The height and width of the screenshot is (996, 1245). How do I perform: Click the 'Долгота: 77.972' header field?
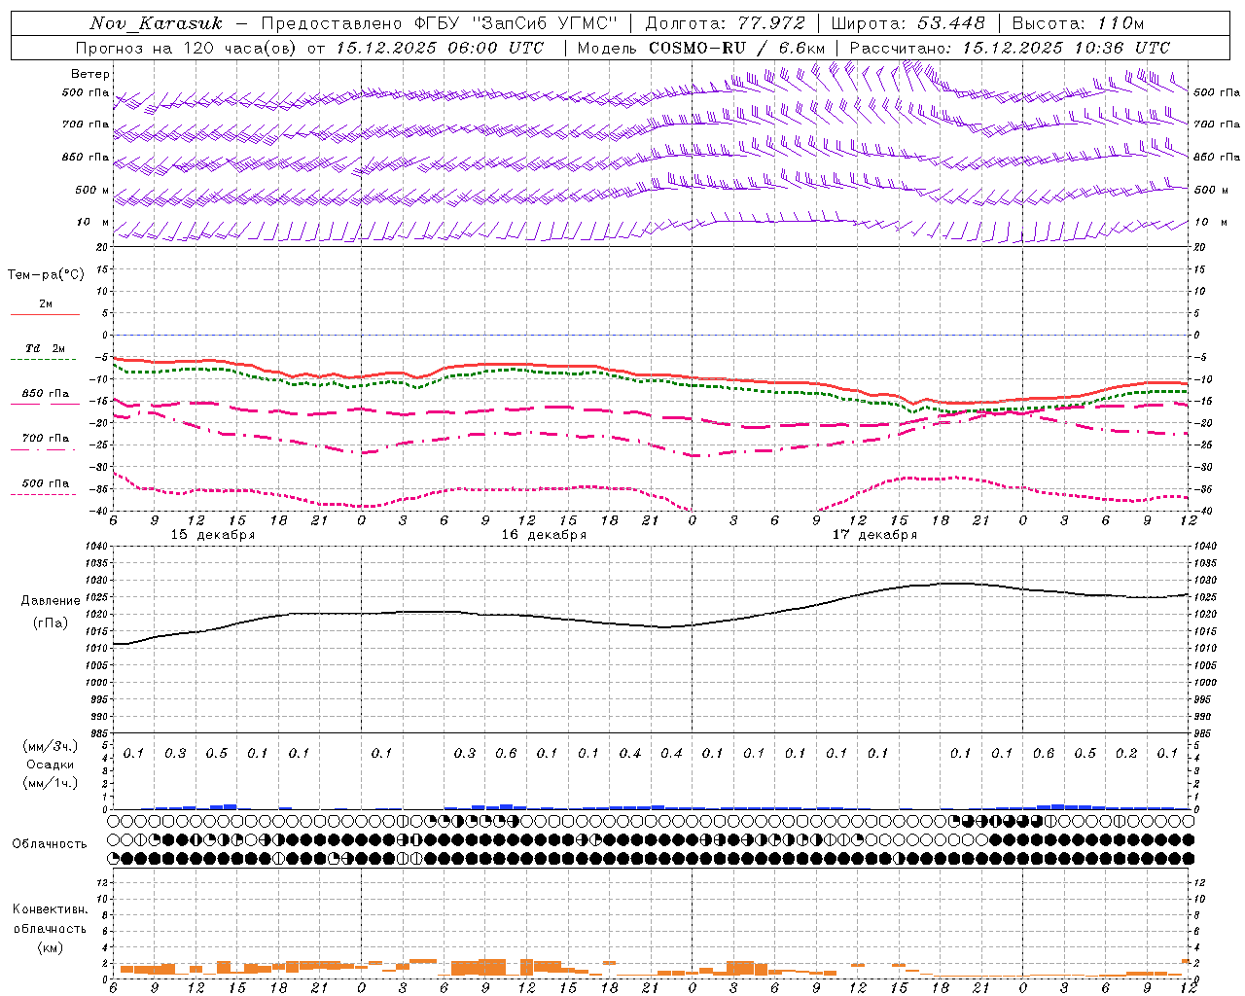(x=726, y=23)
